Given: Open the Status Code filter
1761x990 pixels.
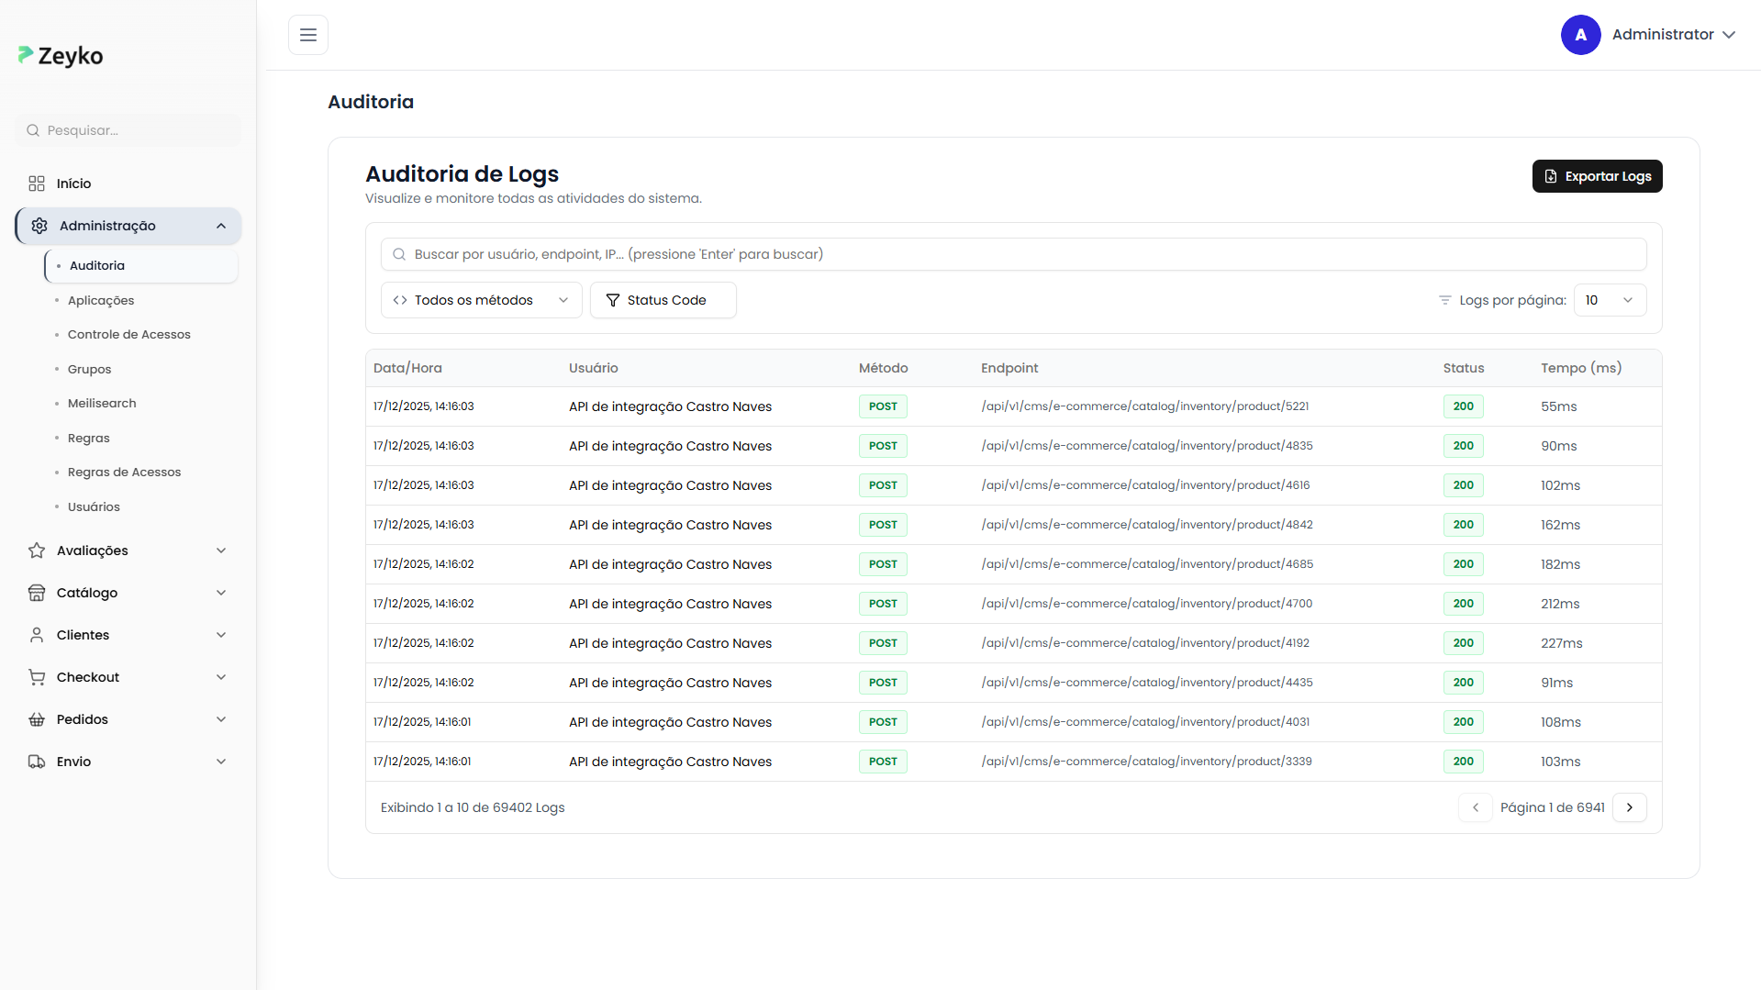Looking at the screenshot, I should [663, 300].
